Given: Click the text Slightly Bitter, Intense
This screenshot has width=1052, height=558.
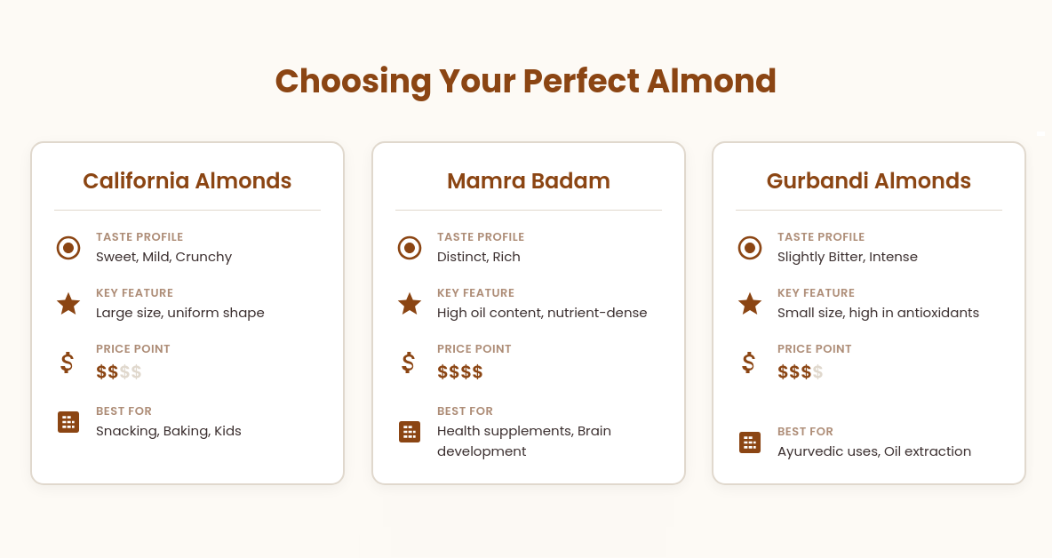Looking at the screenshot, I should (848, 257).
